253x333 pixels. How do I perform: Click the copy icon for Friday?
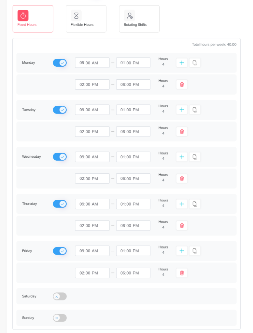pyautogui.click(x=195, y=251)
